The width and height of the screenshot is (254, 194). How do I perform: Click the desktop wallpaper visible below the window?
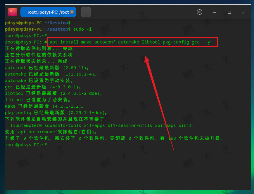[127, 193]
